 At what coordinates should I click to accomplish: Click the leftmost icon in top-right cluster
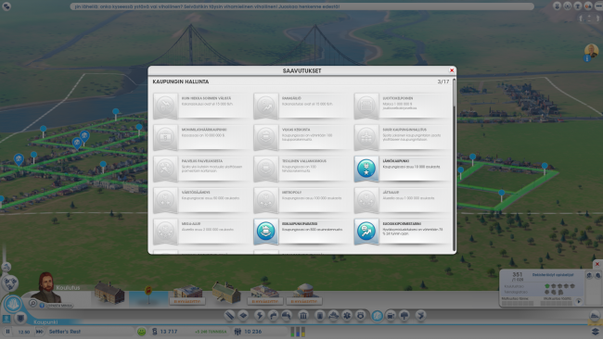(x=557, y=6)
